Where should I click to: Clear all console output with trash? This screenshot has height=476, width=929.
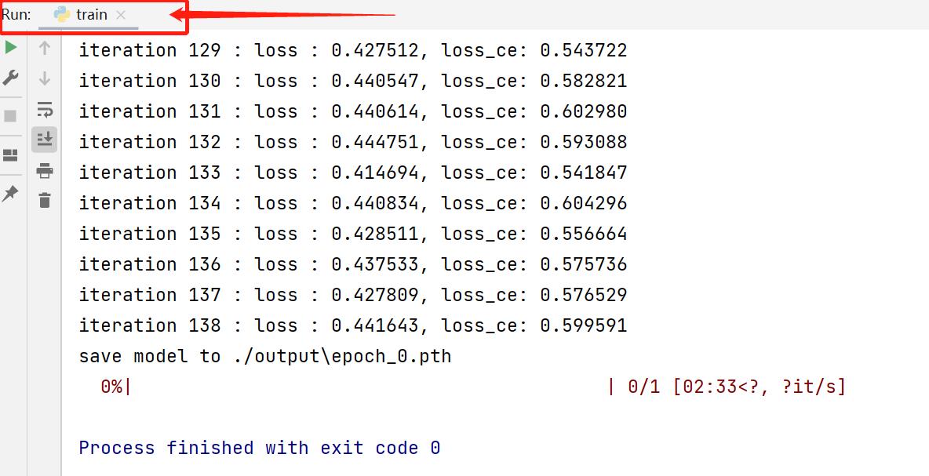click(45, 201)
